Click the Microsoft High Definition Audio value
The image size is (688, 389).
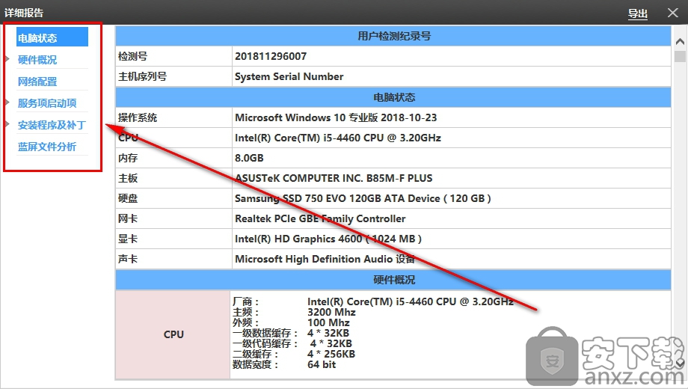(x=325, y=259)
